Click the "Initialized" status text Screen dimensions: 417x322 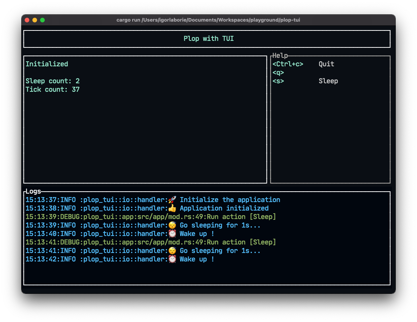pyautogui.click(x=47, y=64)
